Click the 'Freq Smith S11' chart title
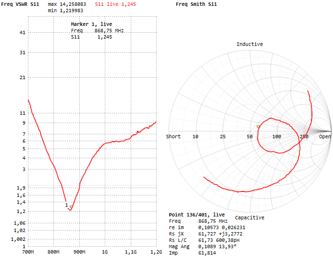This screenshot has height=257, width=333. click(196, 4)
